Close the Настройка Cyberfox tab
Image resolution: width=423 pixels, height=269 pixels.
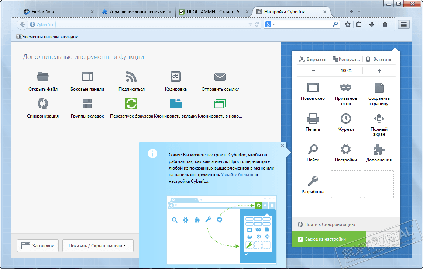pos(325,12)
